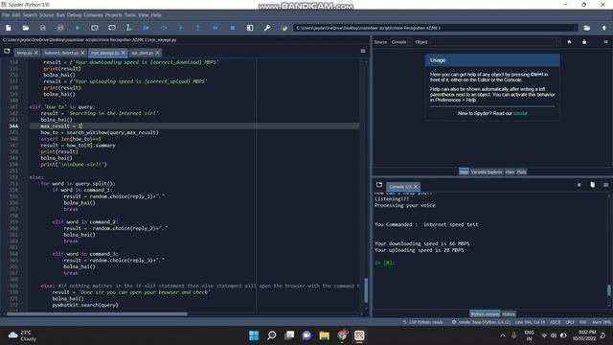Viewport: 613px width, 345px height.
Task: Save the current file
Action: click(x=42, y=28)
